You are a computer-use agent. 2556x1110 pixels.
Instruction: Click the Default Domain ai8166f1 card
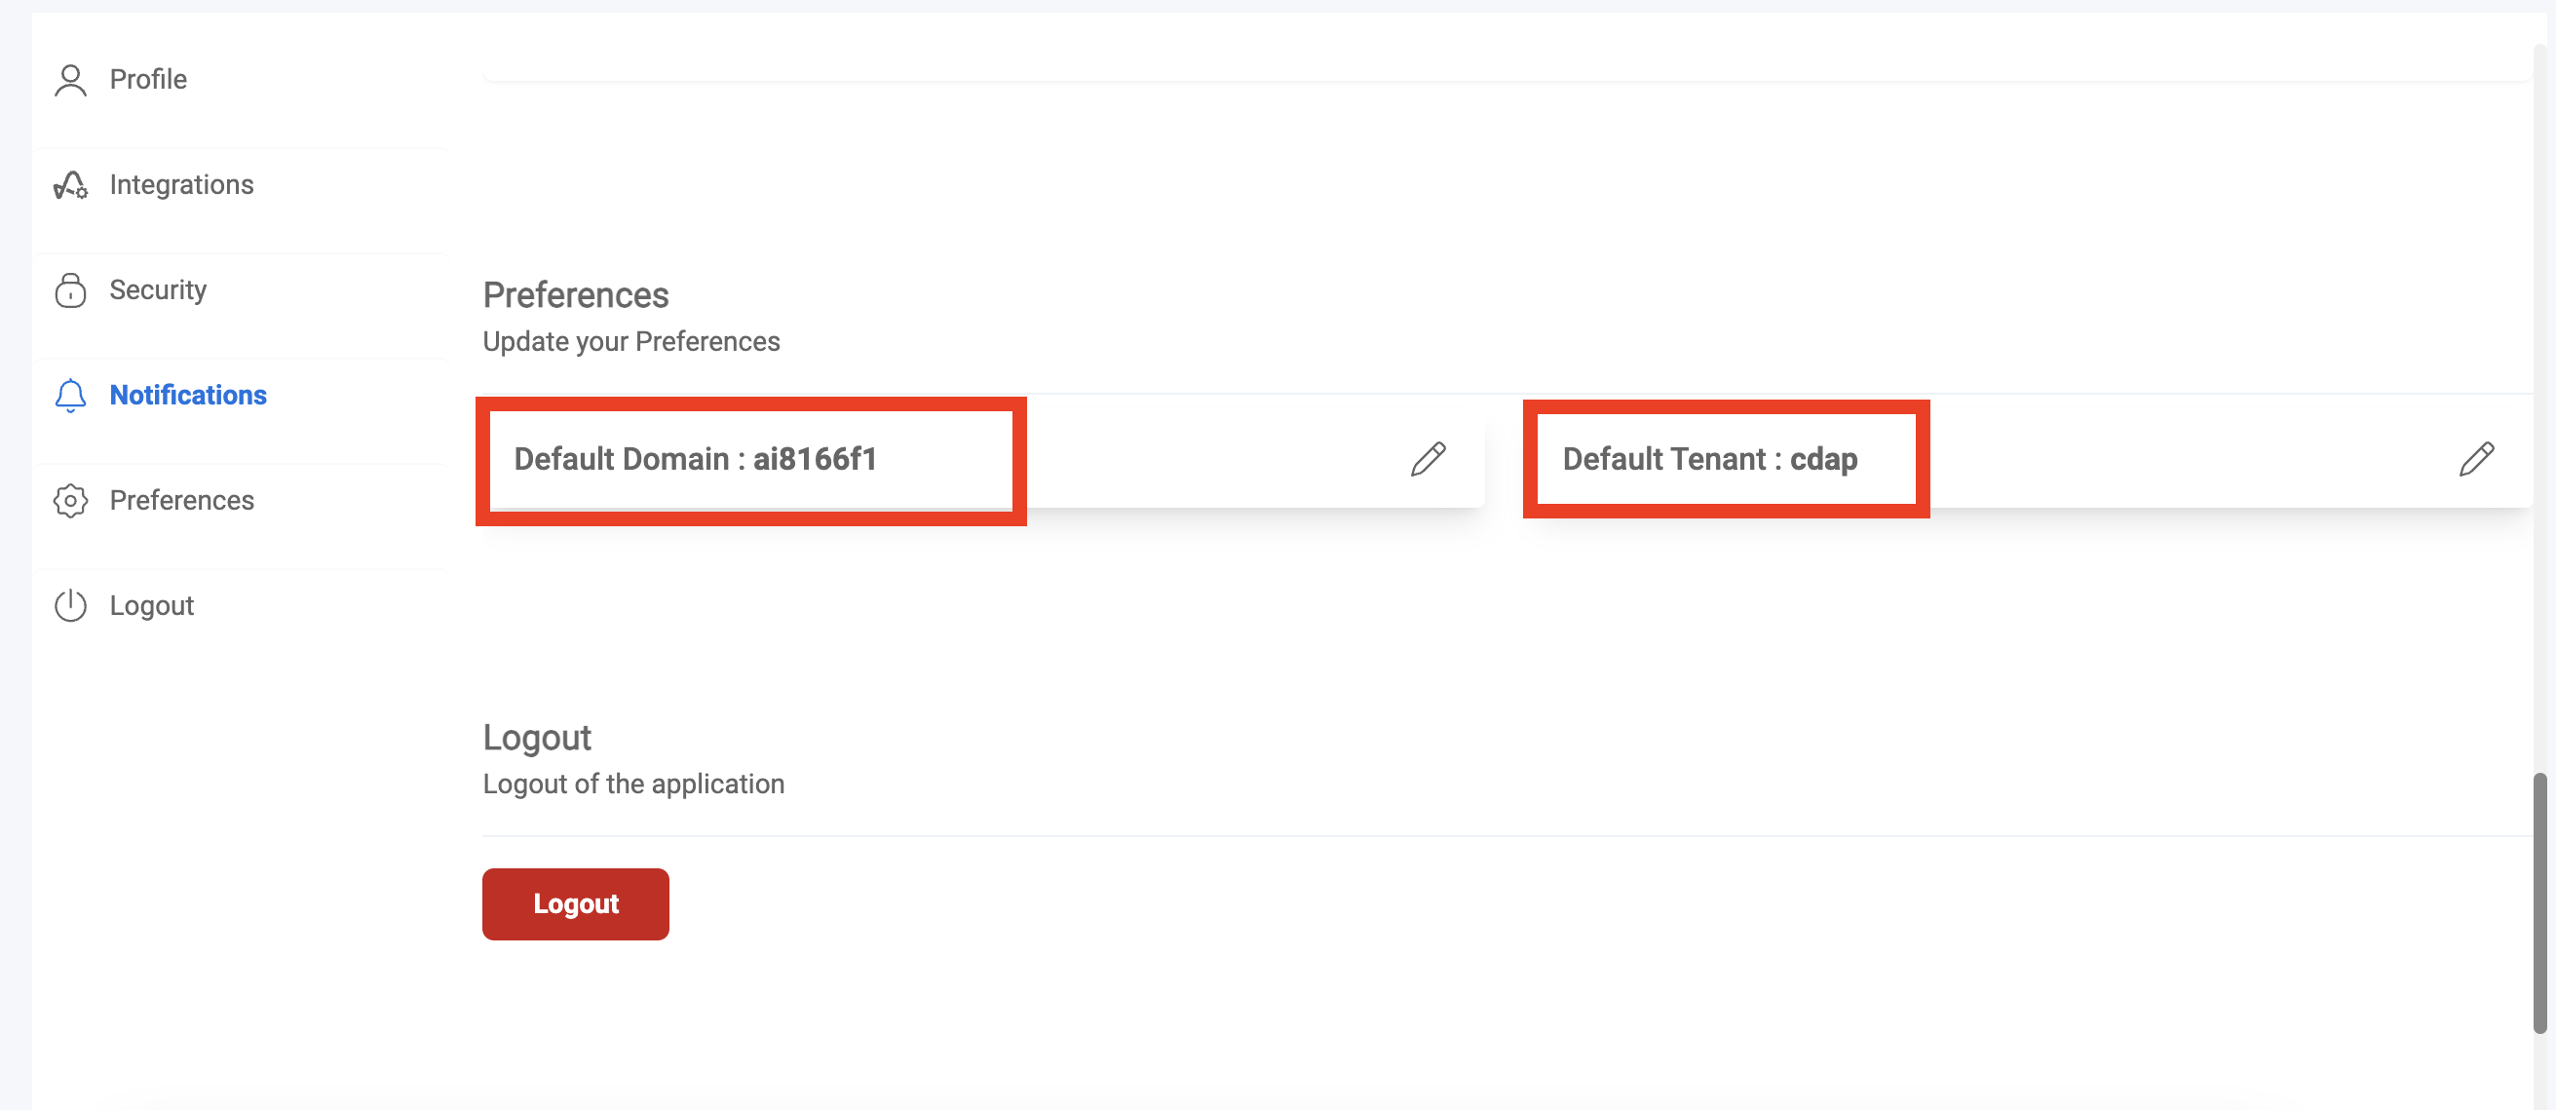[x=983, y=459]
